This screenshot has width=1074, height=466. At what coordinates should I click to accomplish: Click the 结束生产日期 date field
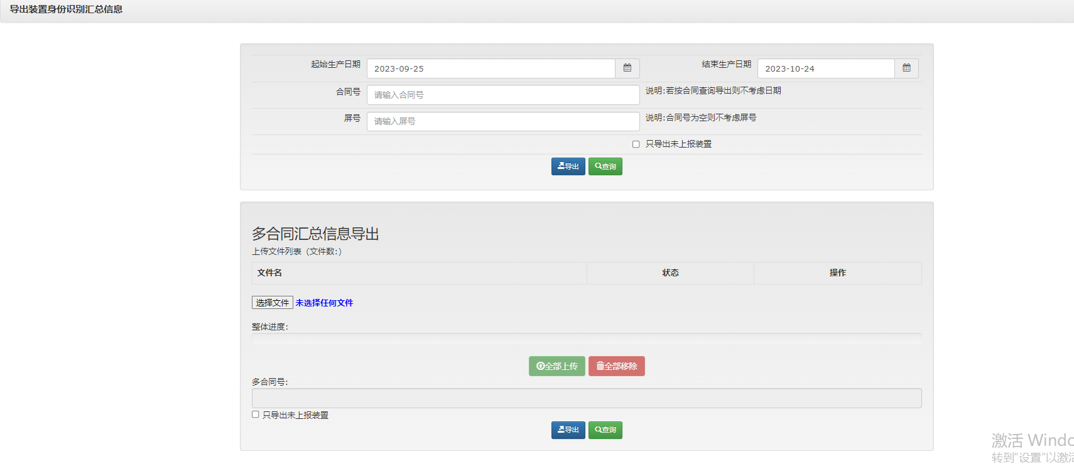click(826, 68)
